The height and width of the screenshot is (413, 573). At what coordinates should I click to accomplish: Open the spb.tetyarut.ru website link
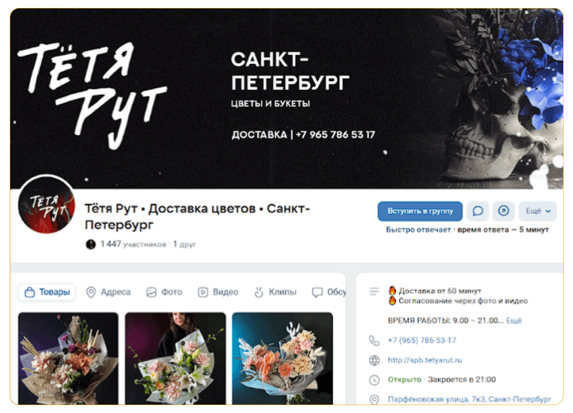point(425,360)
